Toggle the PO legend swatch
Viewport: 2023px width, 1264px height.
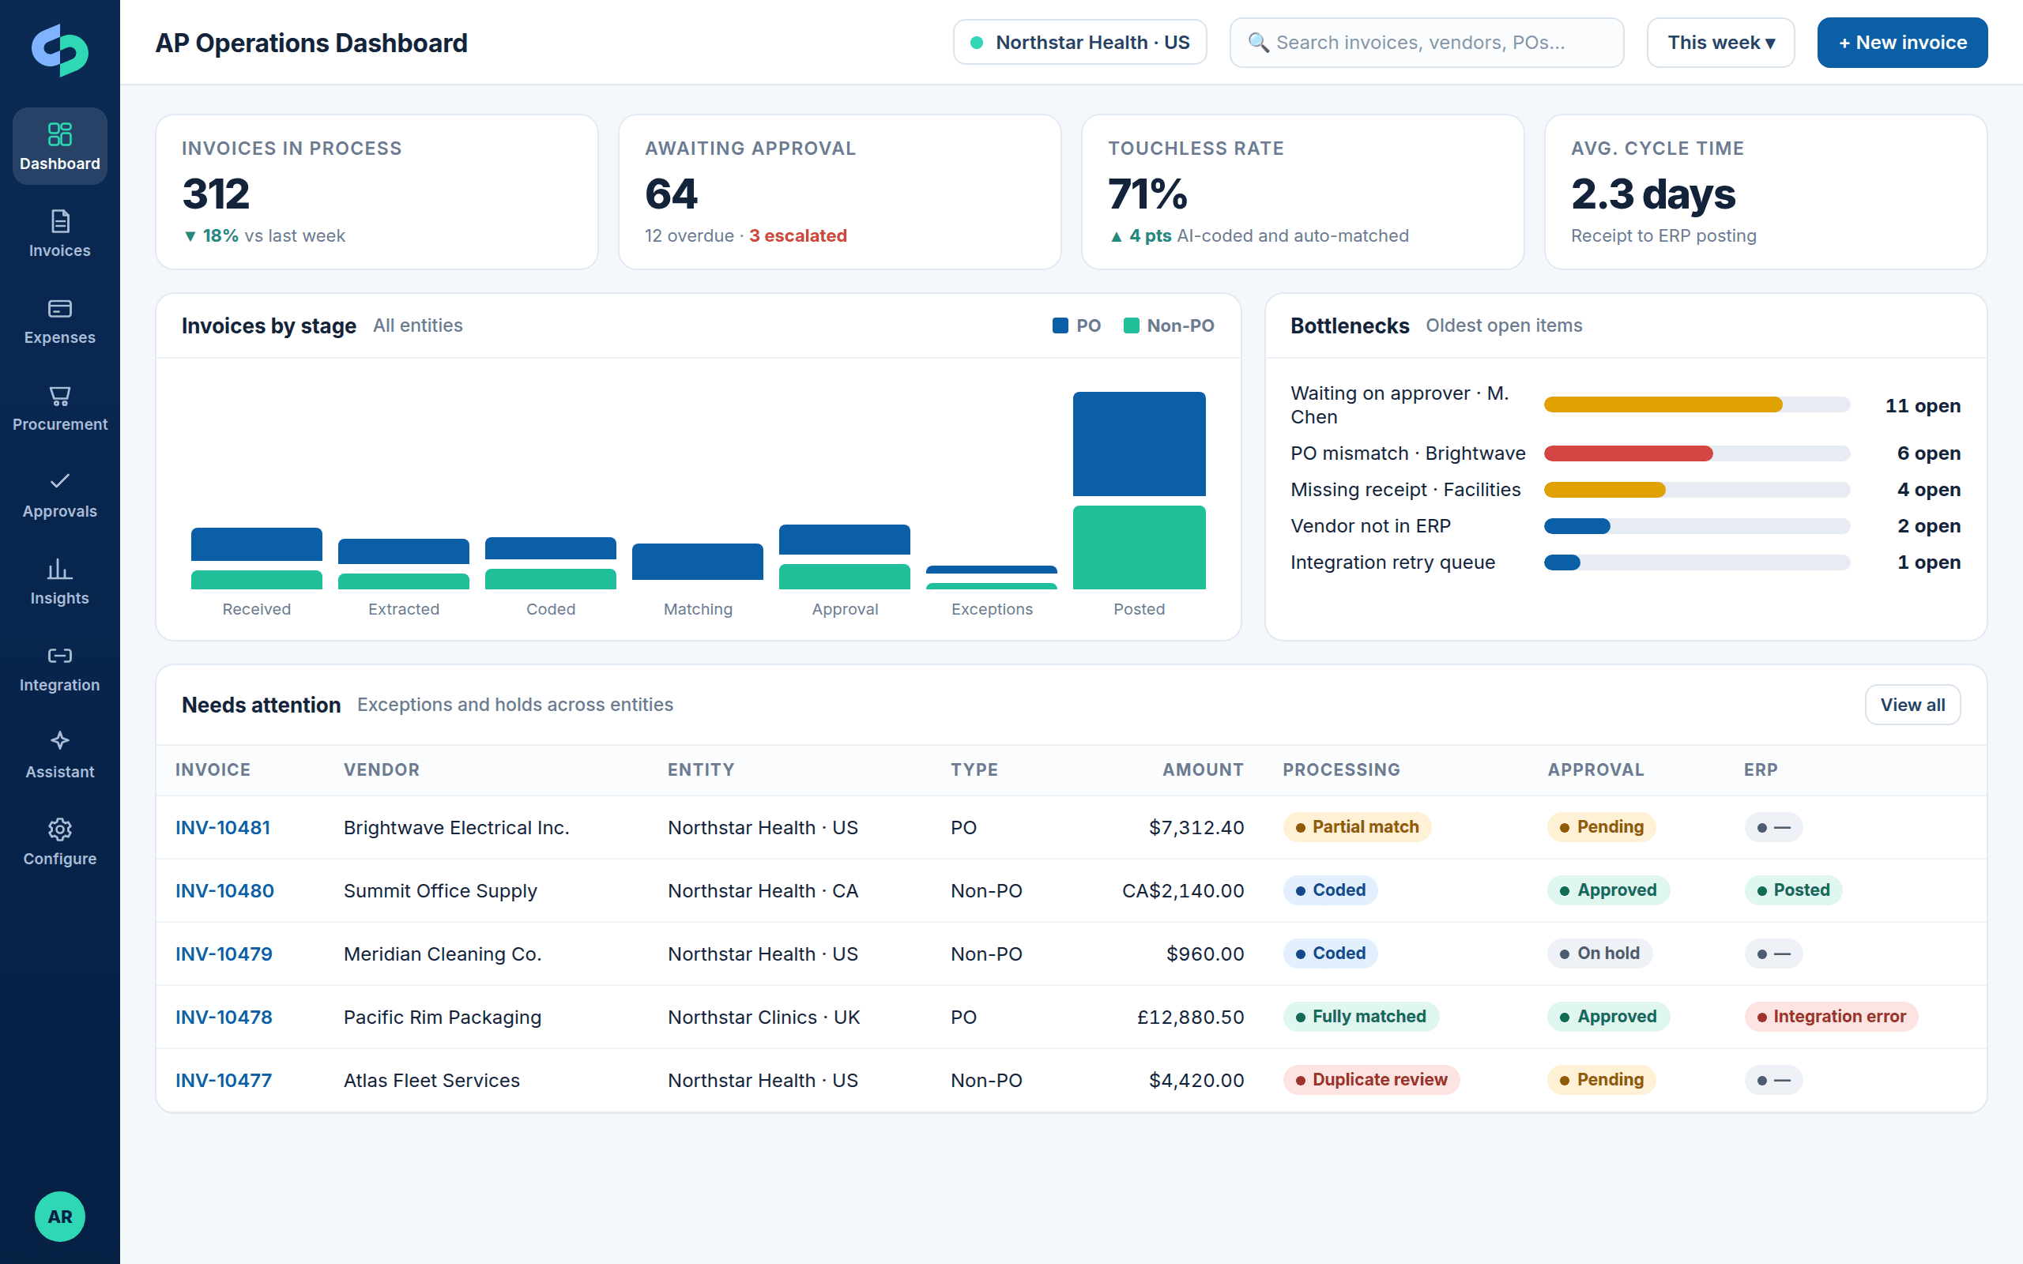click(1060, 325)
